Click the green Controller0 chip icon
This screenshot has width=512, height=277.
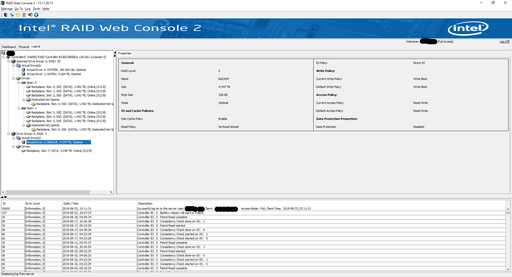click(x=8, y=57)
